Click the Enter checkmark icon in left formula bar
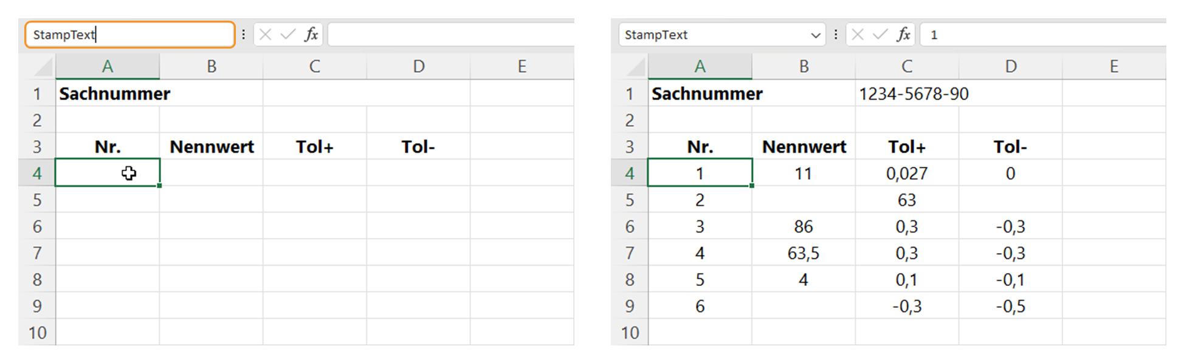Screen dimensions: 1184x363 pyautogui.click(x=287, y=35)
